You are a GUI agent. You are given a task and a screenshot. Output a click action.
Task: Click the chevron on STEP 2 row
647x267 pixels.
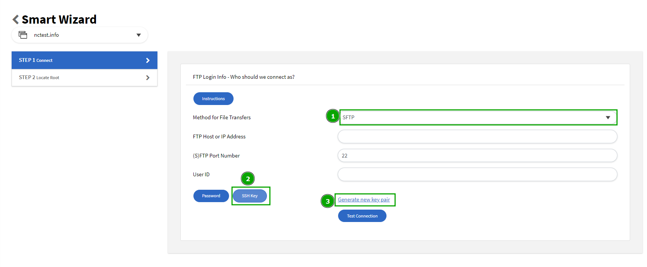pos(148,78)
